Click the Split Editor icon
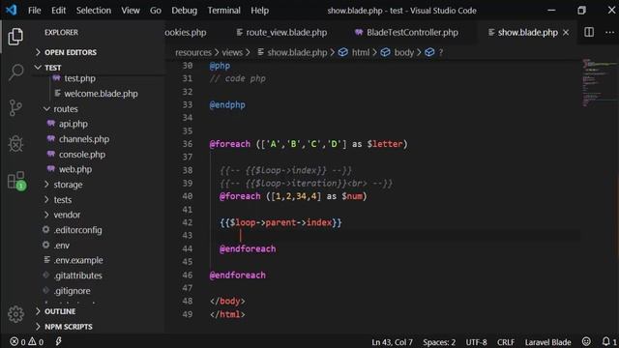This screenshot has width=619, height=348. point(589,32)
